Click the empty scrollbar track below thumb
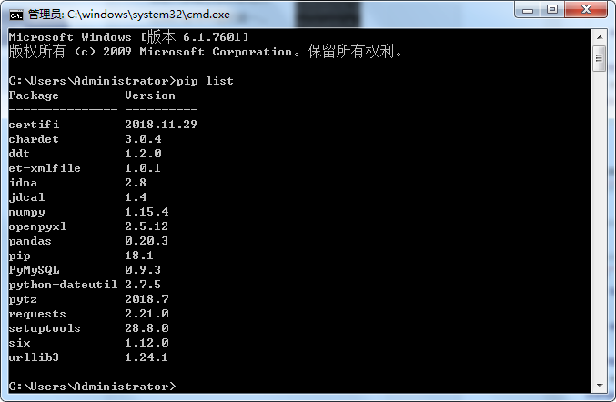The image size is (616, 402). (599, 227)
